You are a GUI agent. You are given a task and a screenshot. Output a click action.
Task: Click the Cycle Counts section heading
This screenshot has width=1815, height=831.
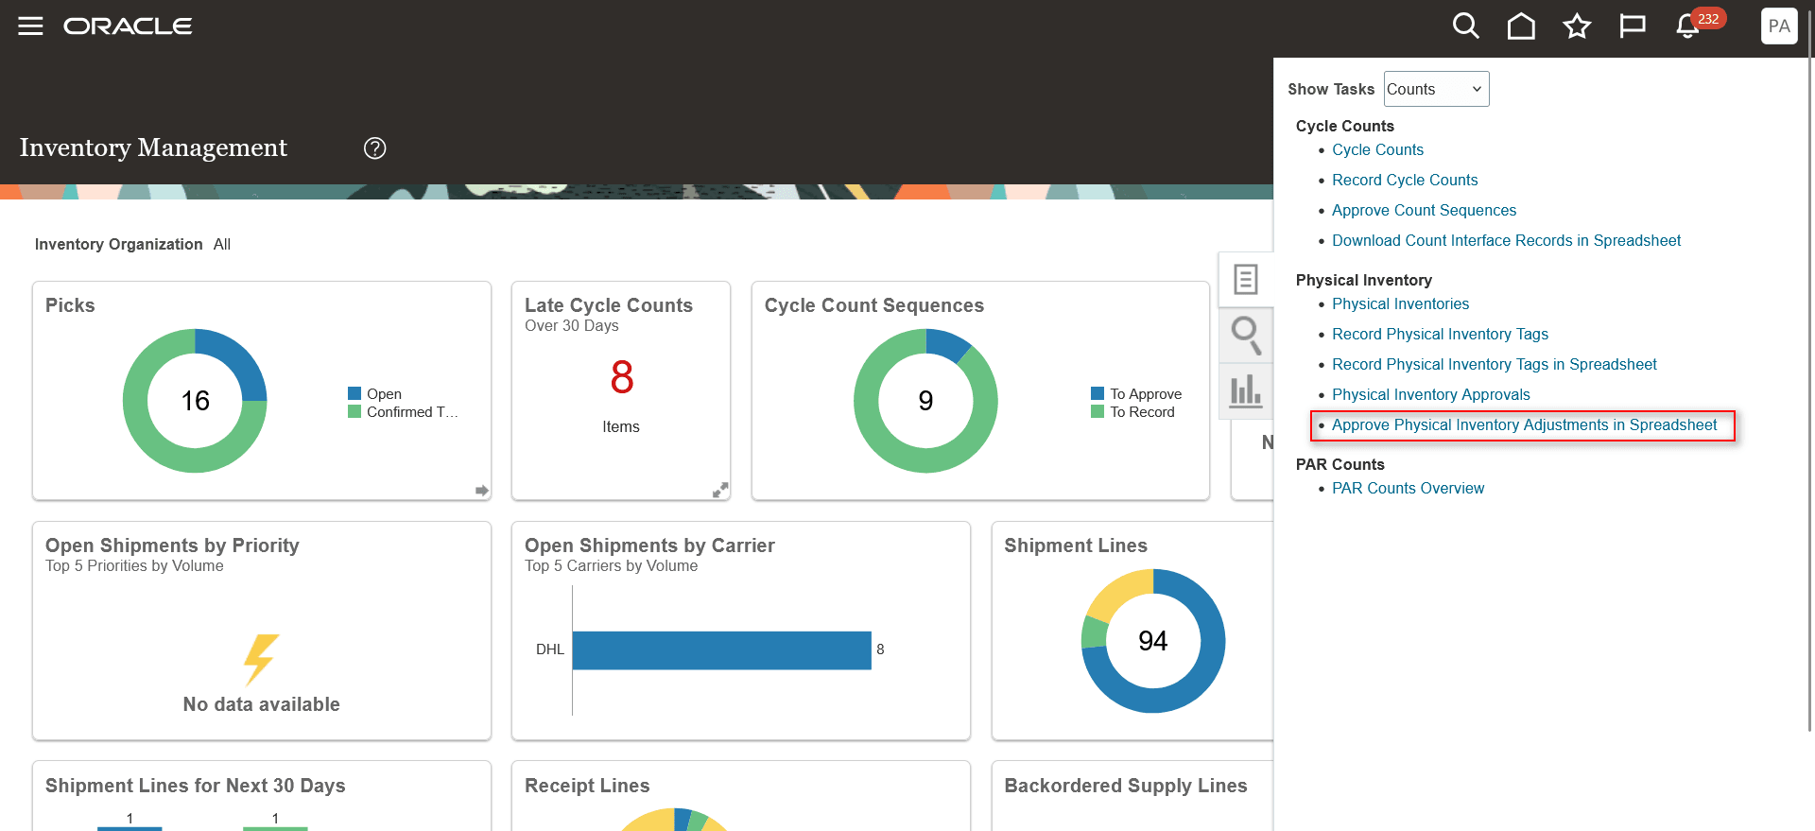[x=1344, y=126]
